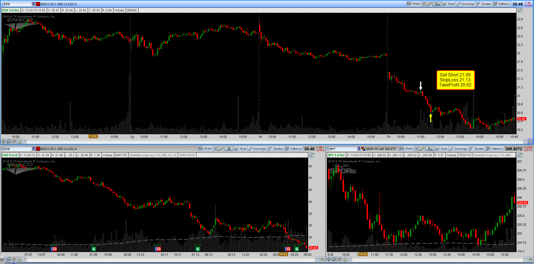Click zoom-out tool in top ESV chart
Image resolution: width=534 pixels, height=264 pixels.
[x=14, y=141]
